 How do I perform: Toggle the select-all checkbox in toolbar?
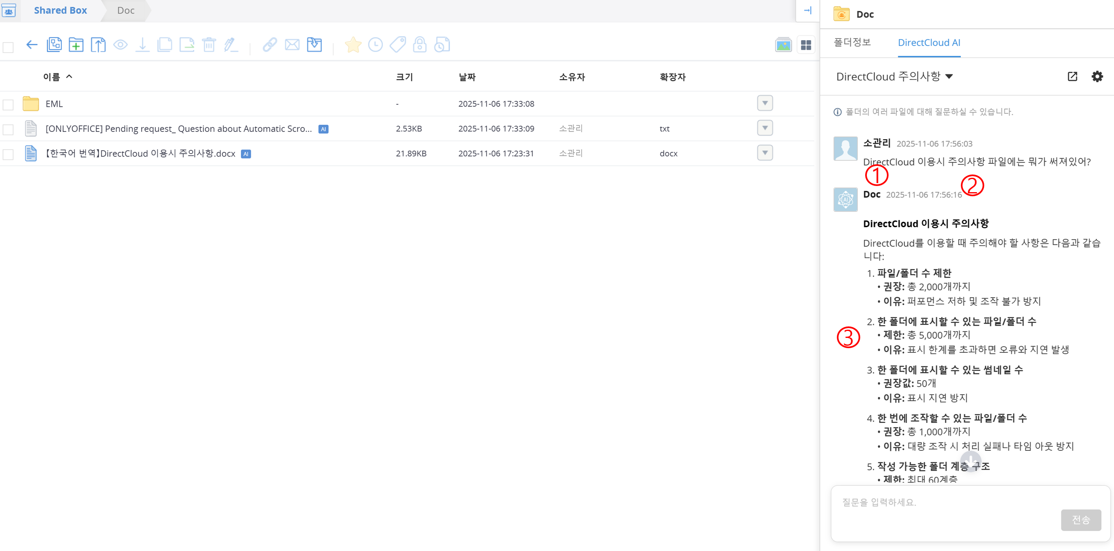point(8,47)
